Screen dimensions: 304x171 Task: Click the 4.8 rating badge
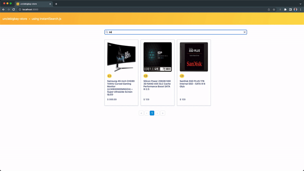[146, 76]
